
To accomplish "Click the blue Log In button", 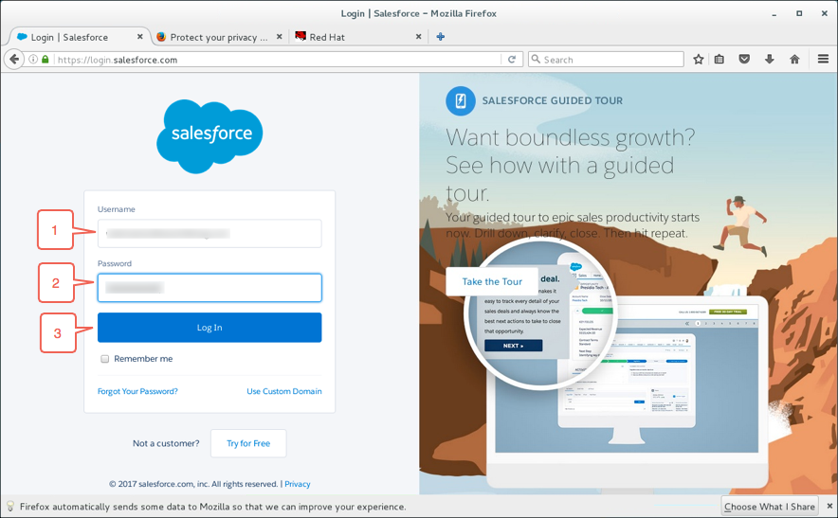I will 209,328.
